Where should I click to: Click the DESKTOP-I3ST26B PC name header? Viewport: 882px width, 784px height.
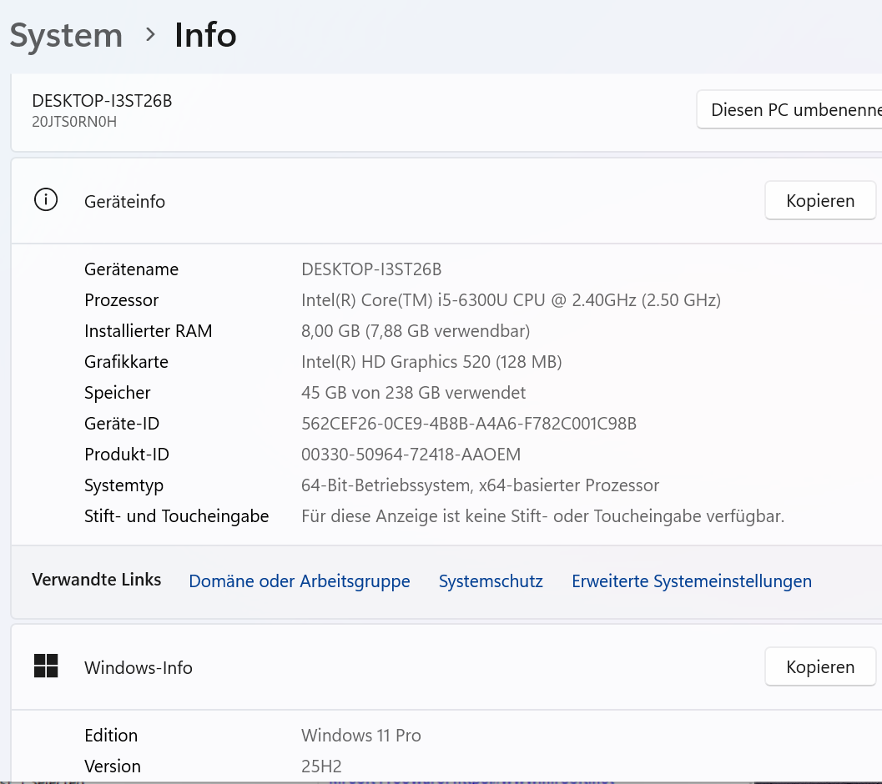(x=102, y=101)
